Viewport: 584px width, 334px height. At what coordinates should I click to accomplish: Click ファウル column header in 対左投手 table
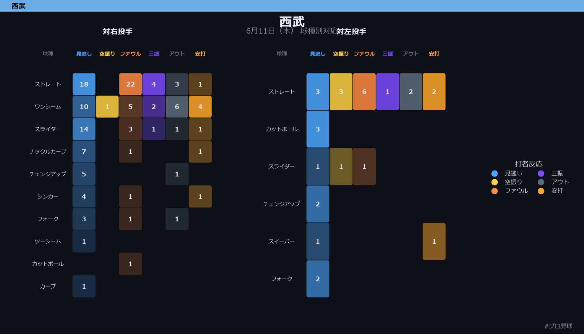point(364,54)
